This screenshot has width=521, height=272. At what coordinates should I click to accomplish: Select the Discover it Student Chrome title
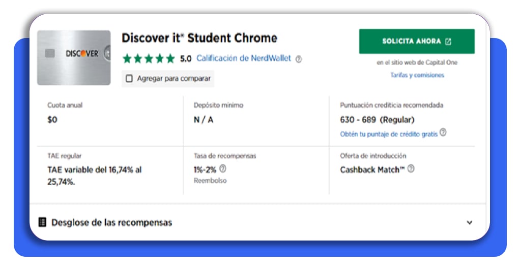(199, 38)
